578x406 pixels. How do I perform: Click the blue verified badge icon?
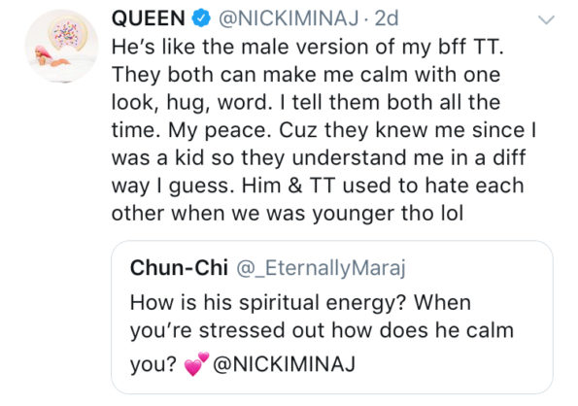coord(201,18)
